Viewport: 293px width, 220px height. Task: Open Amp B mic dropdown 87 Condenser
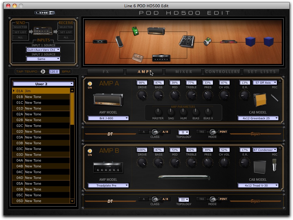[x=265, y=150]
